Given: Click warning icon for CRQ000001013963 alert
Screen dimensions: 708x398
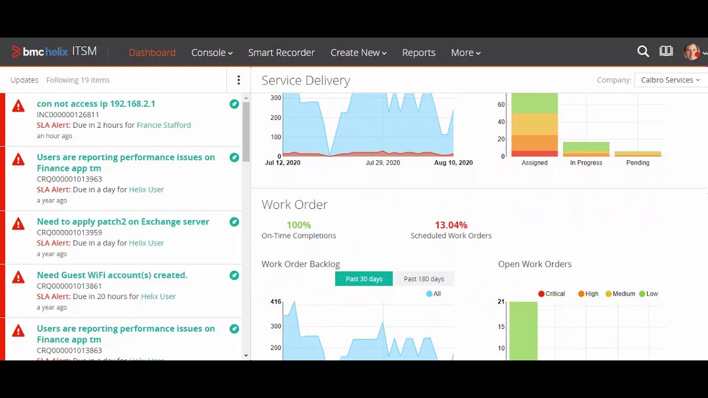Looking at the screenshot, I should click(18, 159).
